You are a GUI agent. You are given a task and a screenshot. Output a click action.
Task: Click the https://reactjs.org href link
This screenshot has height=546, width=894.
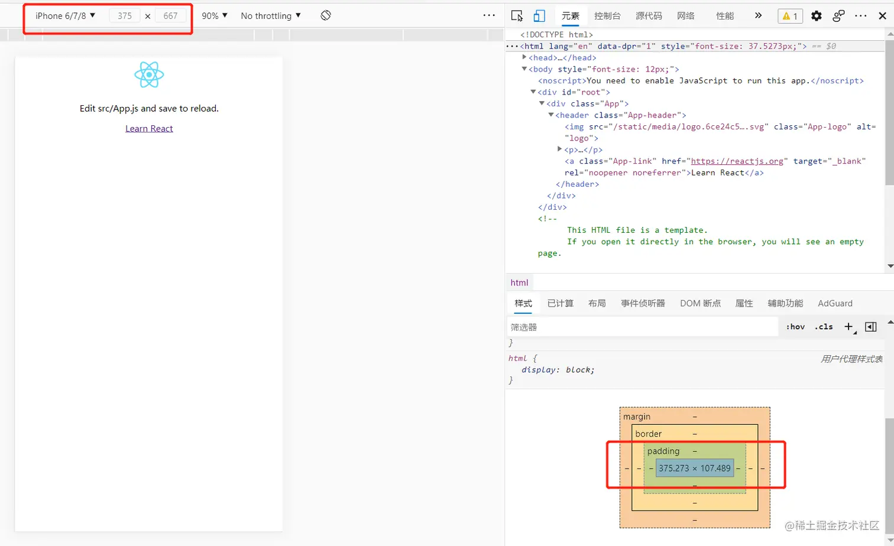coord(737,161)
